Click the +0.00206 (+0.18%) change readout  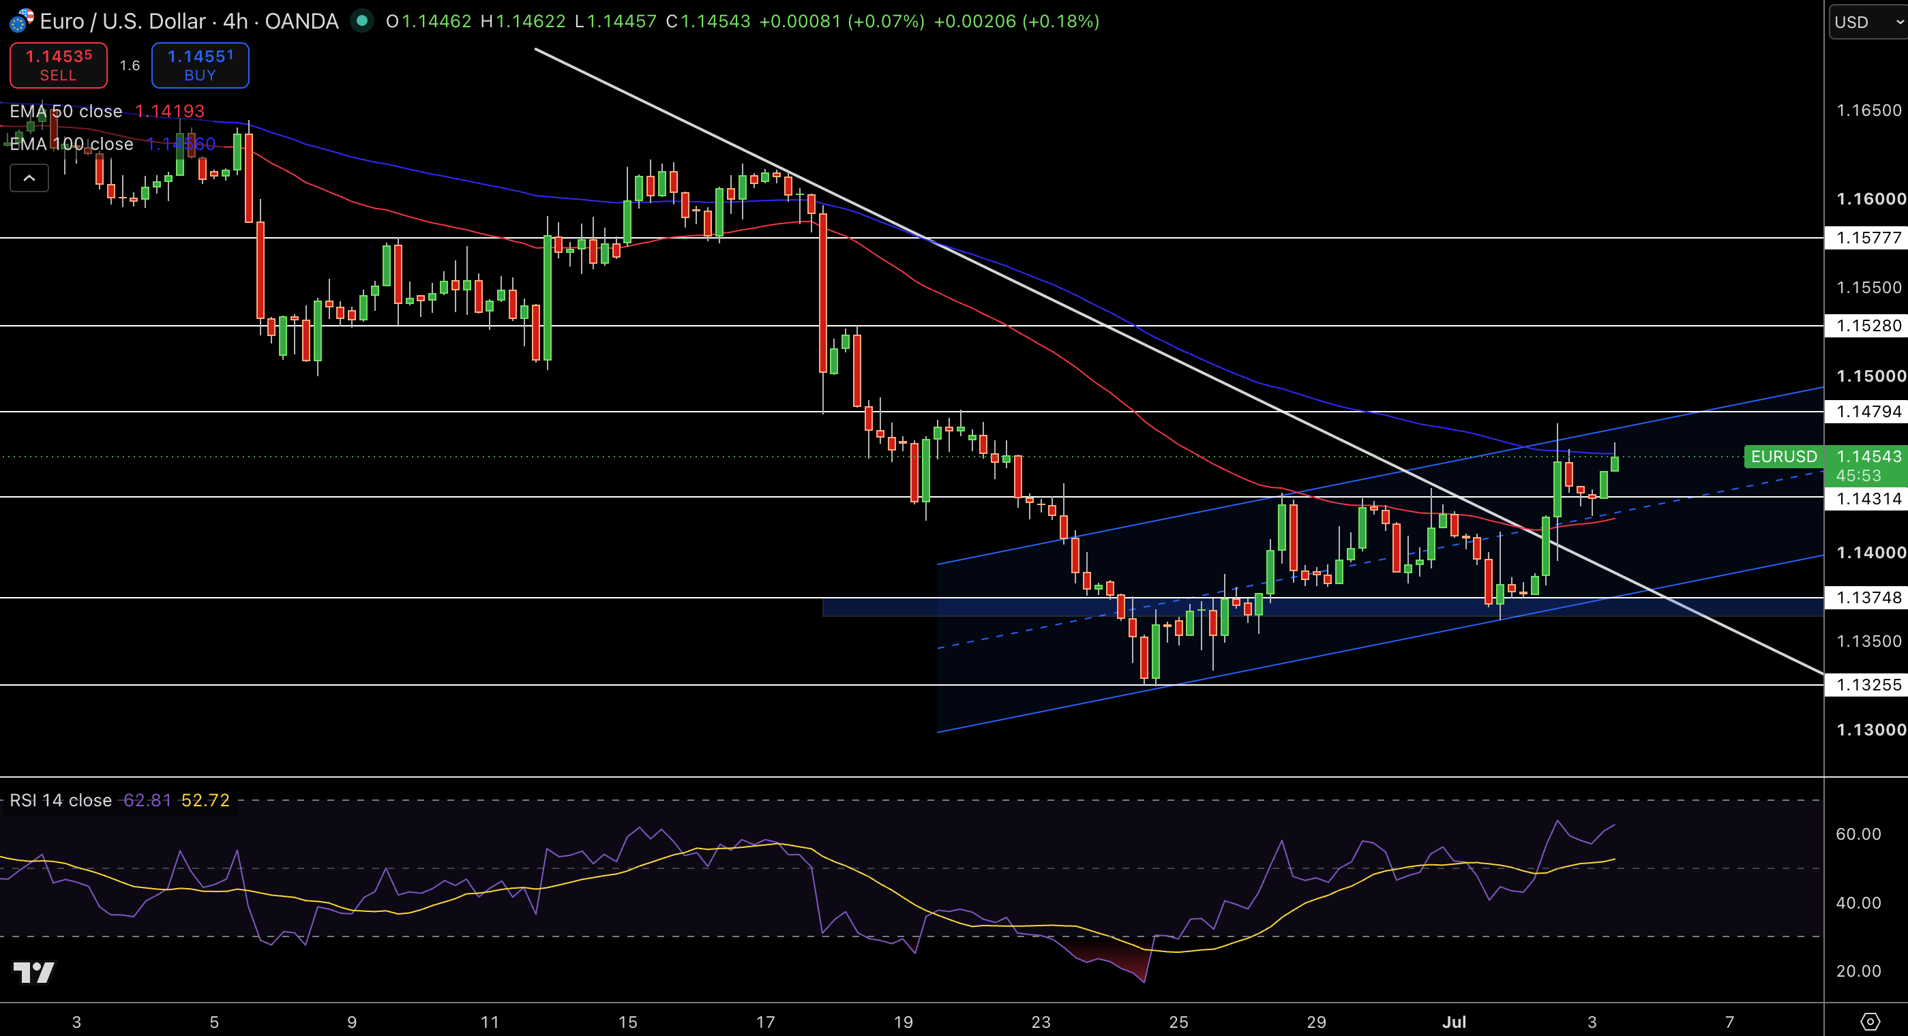click(x=1016, y=20)
